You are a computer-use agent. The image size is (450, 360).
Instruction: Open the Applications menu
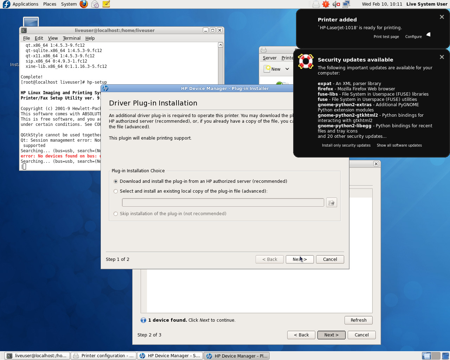click(25, 4)
